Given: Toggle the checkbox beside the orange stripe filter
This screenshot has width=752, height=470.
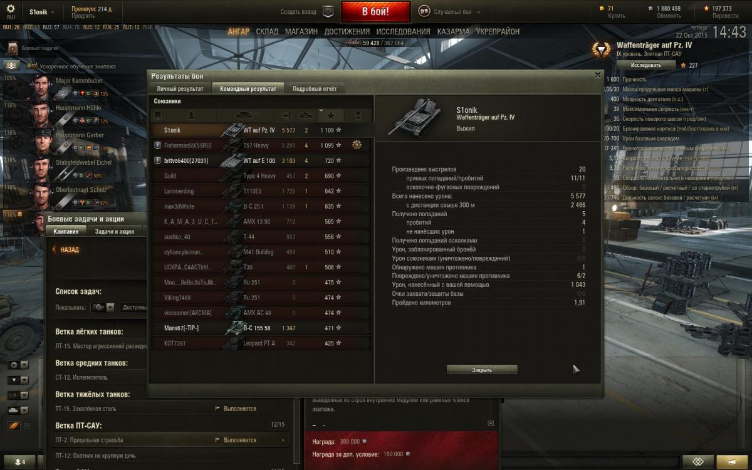Looking at the screenshot, I should (26, 426).
